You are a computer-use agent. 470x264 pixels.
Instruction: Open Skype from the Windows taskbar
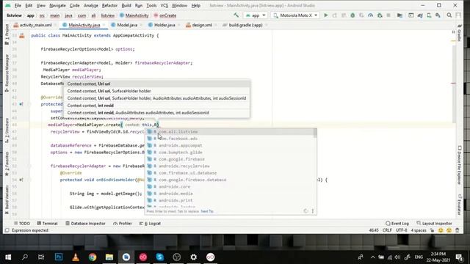[x=160, y=257]
